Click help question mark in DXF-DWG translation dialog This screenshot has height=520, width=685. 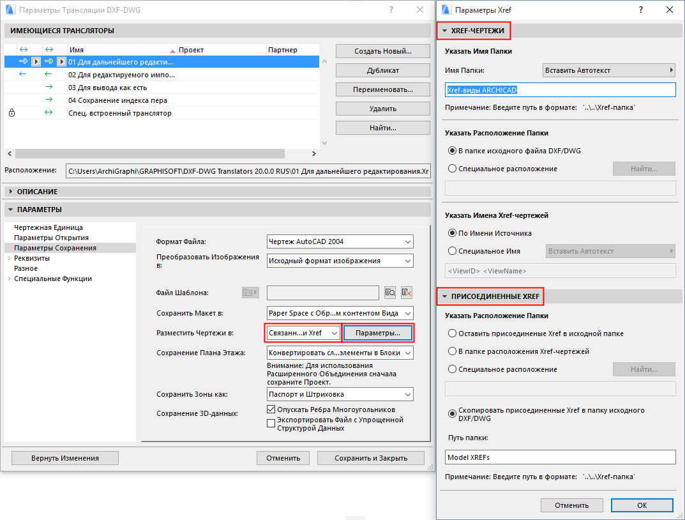coord(391,10)
